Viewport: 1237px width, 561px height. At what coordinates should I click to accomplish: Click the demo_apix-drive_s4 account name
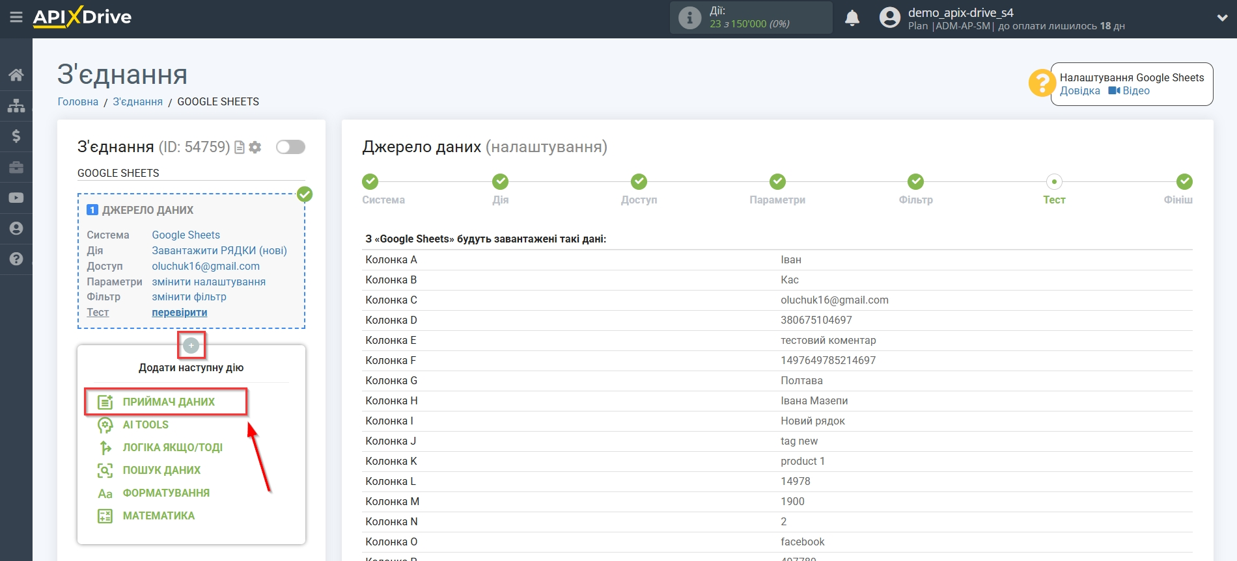click(x=960, y=12)
